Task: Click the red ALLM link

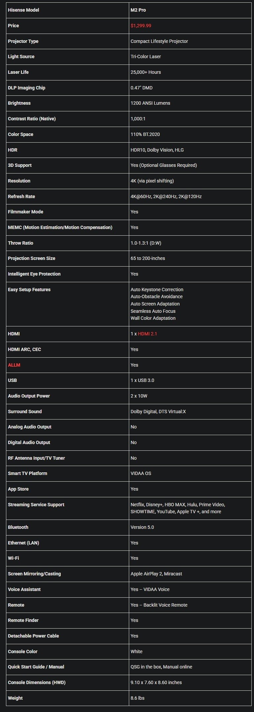Action: tap(14, 365)
